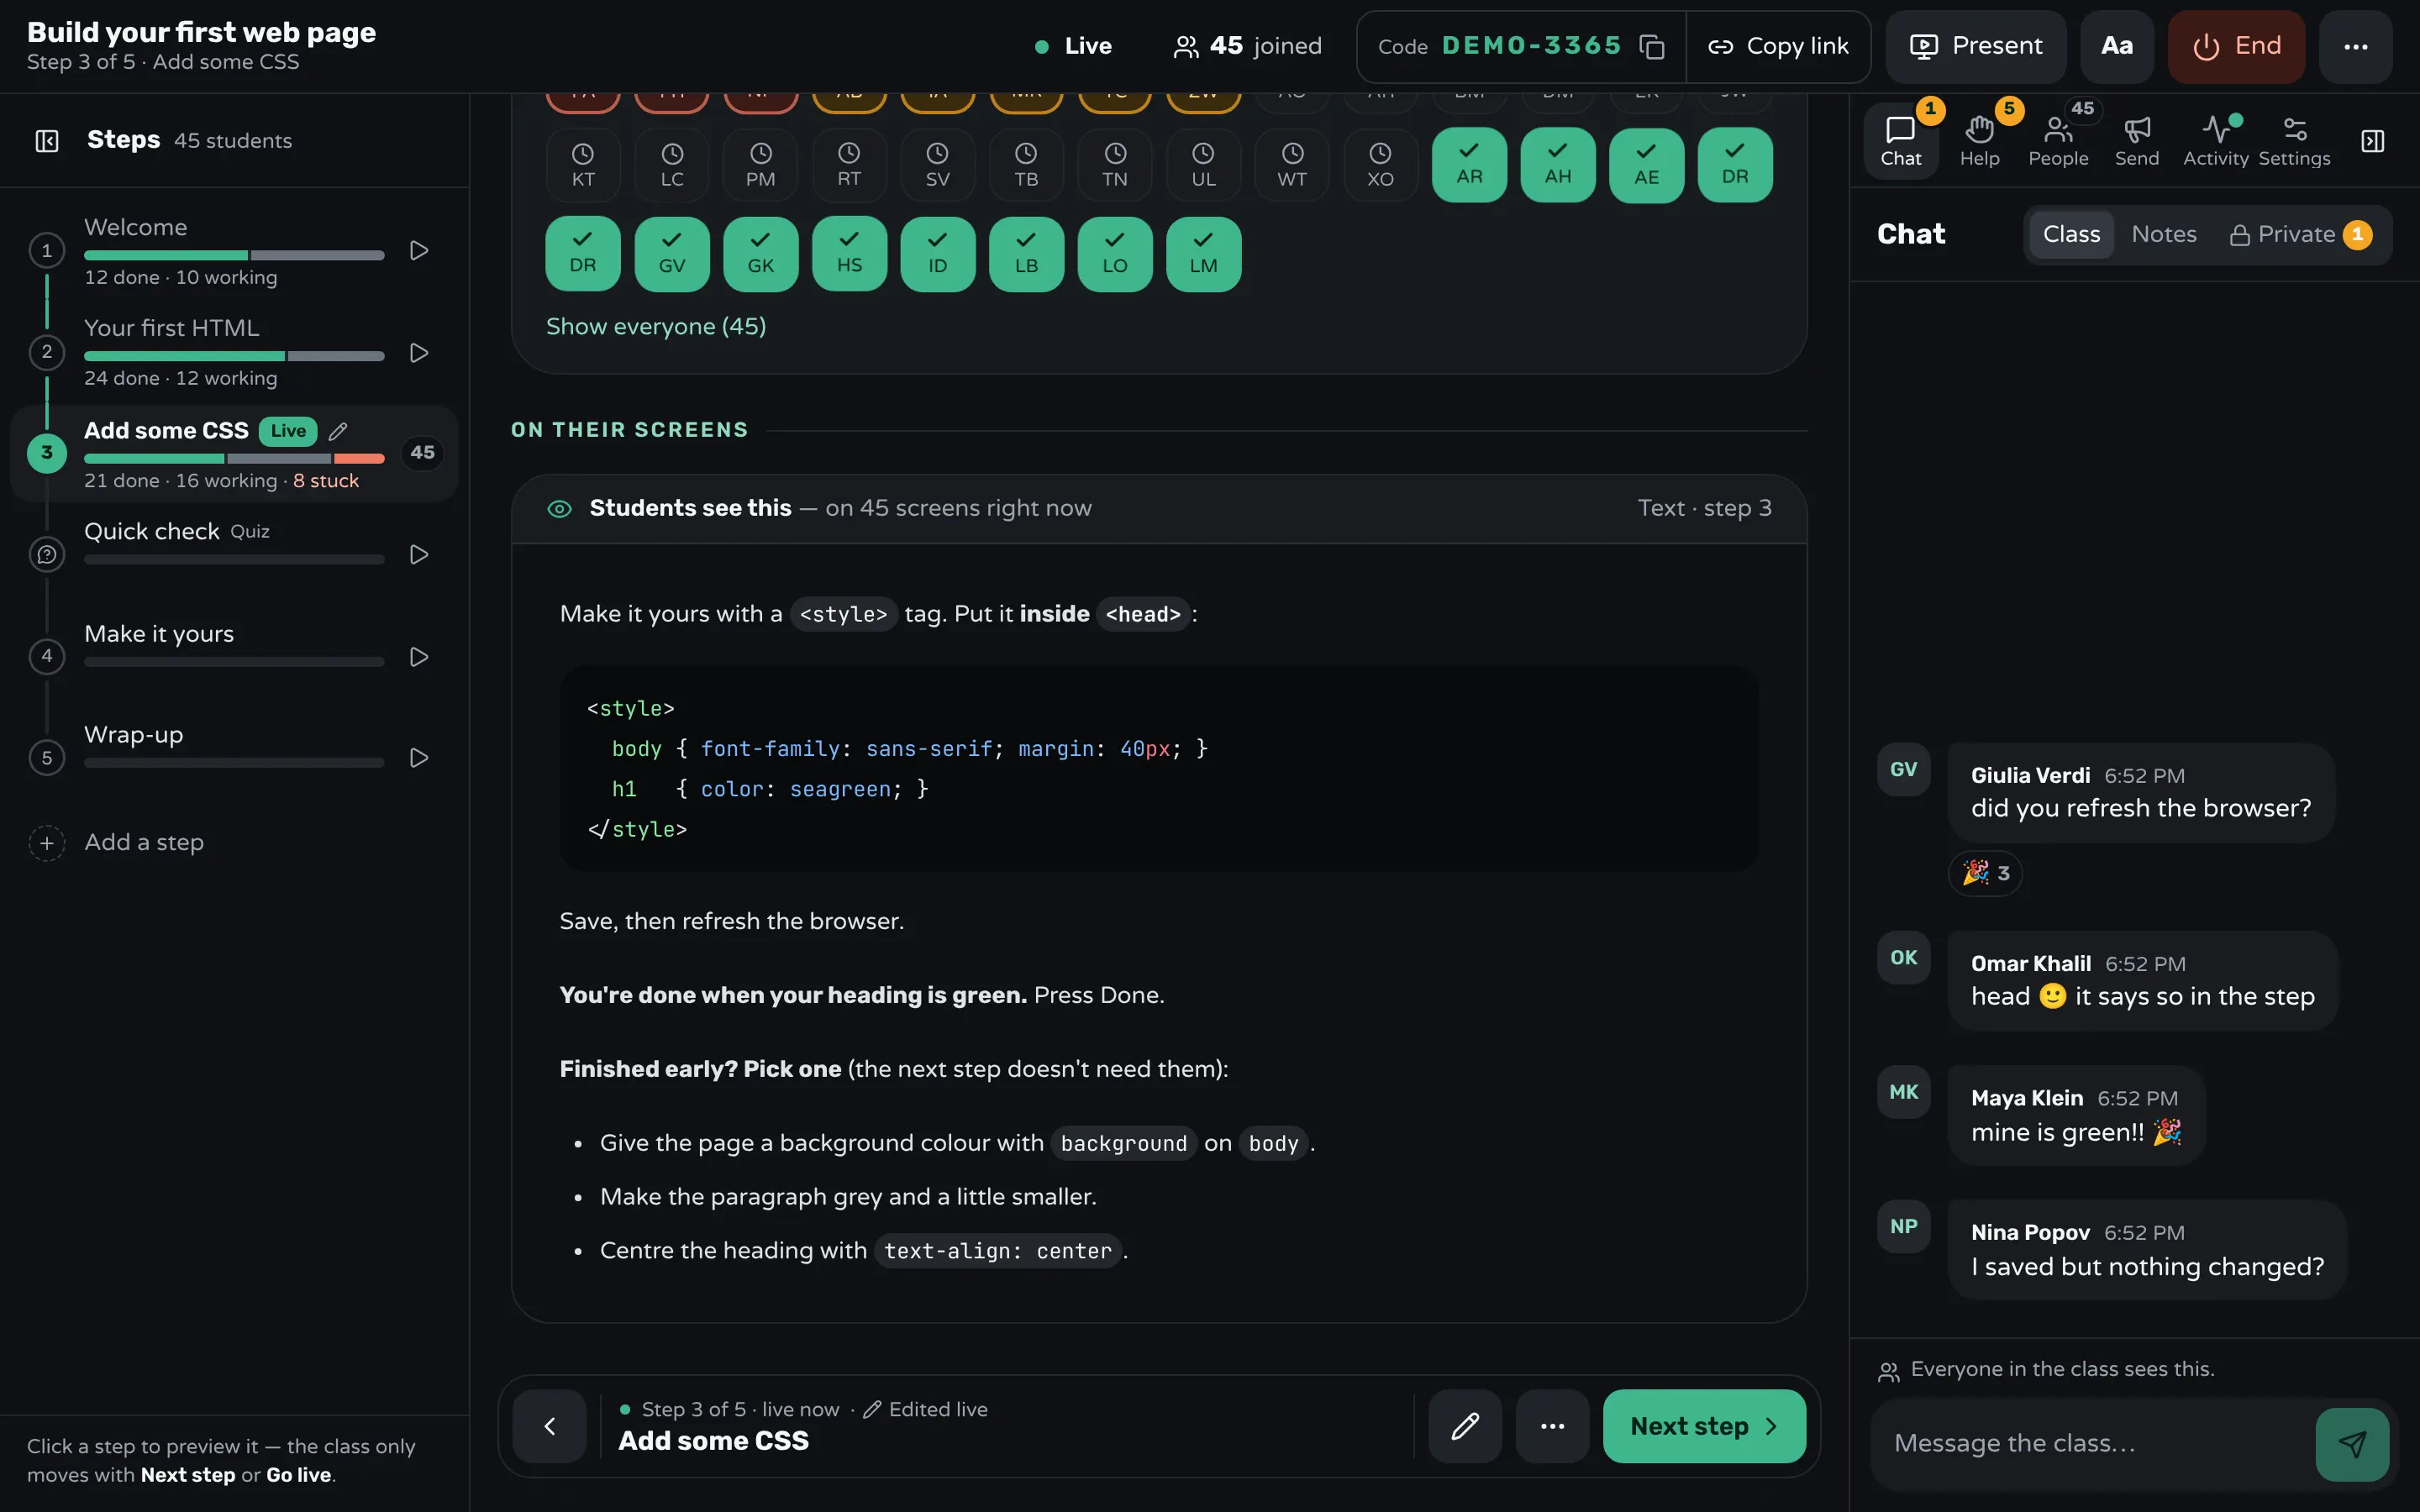Select student tile GV in grid

coord(672,254)
